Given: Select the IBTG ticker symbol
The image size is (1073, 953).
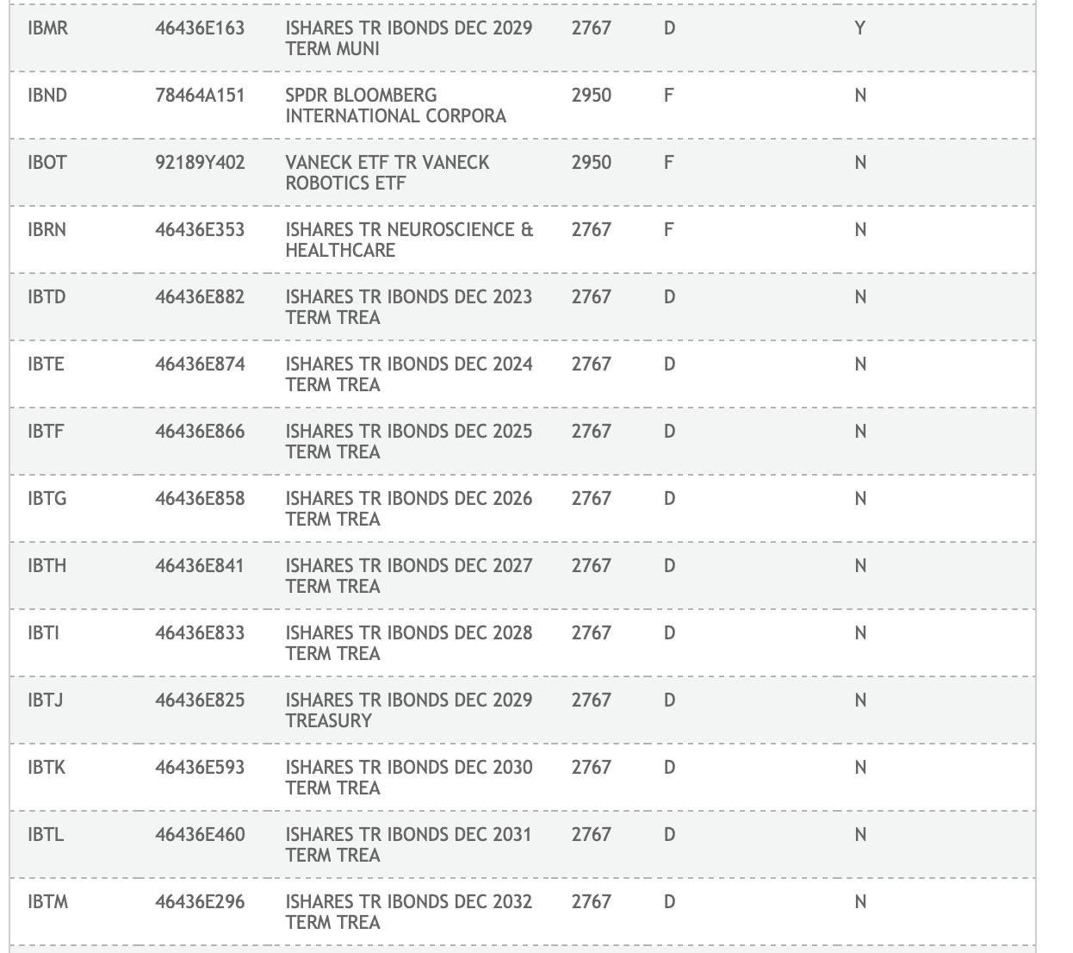Looking at the screenshot, I should coord(47,498).
